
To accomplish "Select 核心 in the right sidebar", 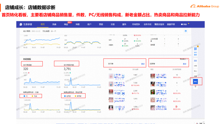I will click(195, 71).
